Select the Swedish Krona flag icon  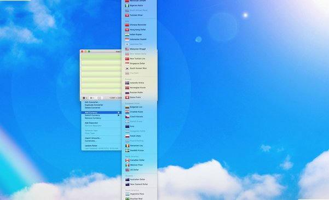point(127,150)
